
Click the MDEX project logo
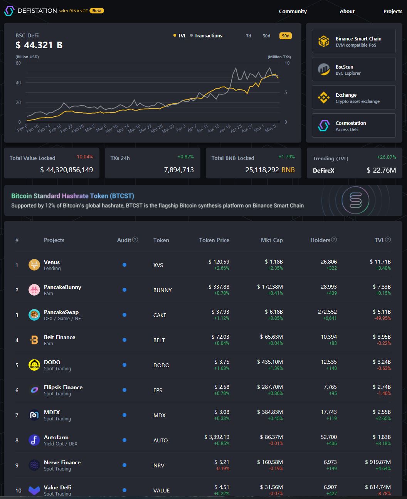(34, 415)
